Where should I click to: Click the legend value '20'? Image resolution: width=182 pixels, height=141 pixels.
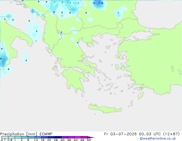(x=49, y=140)
